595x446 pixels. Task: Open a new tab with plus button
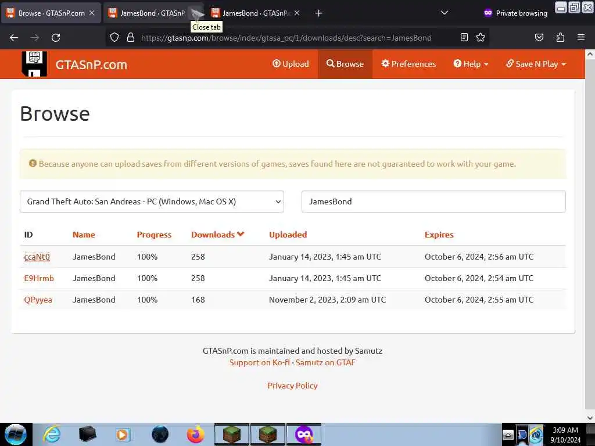(319, 13)
